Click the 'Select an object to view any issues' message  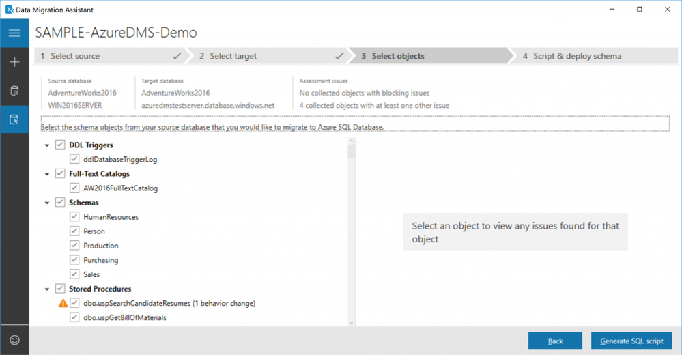click(515, 232)
